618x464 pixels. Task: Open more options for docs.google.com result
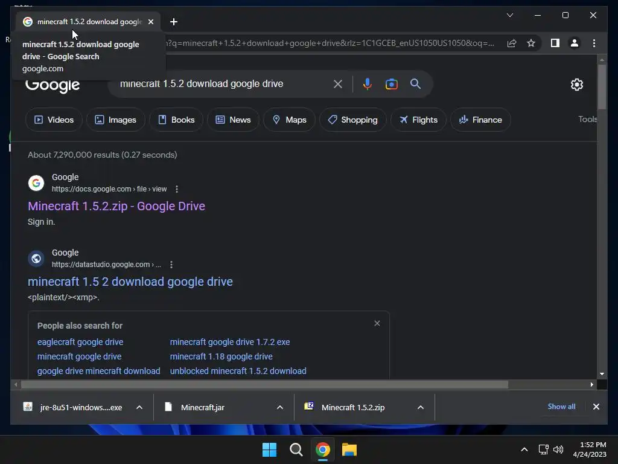pyautogui.click(x=177, y=189)
